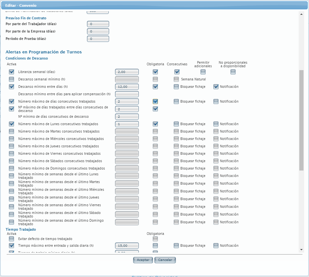
Task: Enable Evitar defecto de tiempo trabajado
Action: click(12, 239)
